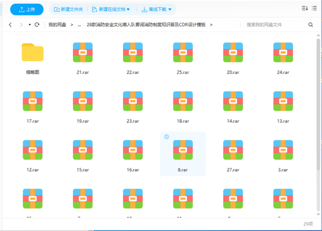This screenshot has height=231, width=322.
Task: Select the 23.rar archive icon
Action: click(133, 101)
